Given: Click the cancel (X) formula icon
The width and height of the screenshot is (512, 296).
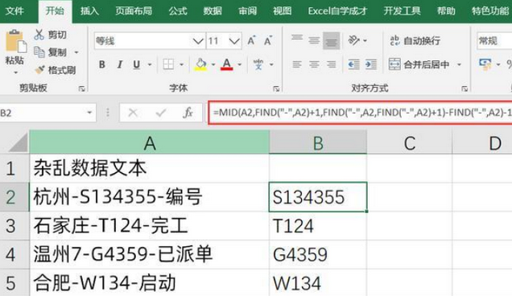Looking at the screenshot, I should 133,113.
